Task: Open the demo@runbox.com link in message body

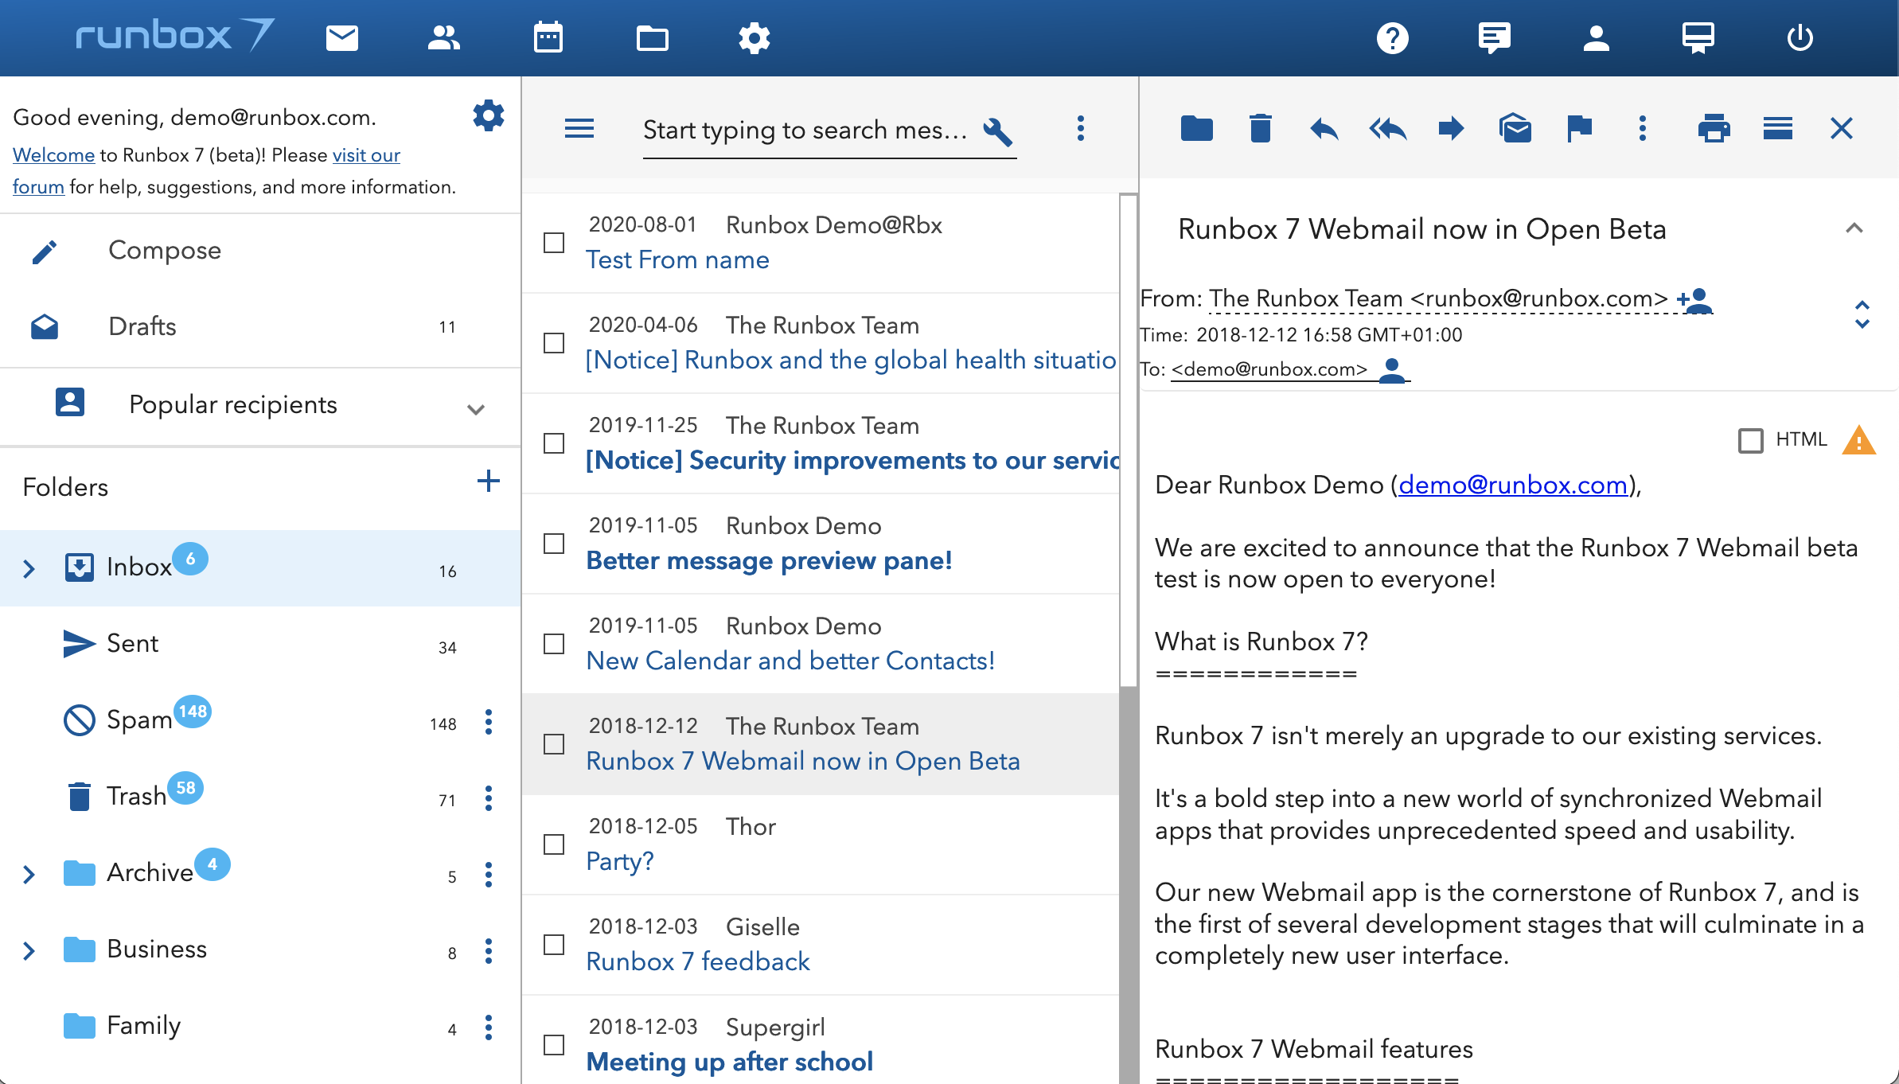Action: tap(1512, 485)
